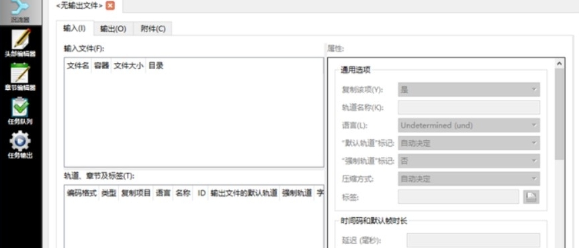Open the 章节编辑器 chapter editor
Screen dimensions: 579x248
tap(20, 77)
